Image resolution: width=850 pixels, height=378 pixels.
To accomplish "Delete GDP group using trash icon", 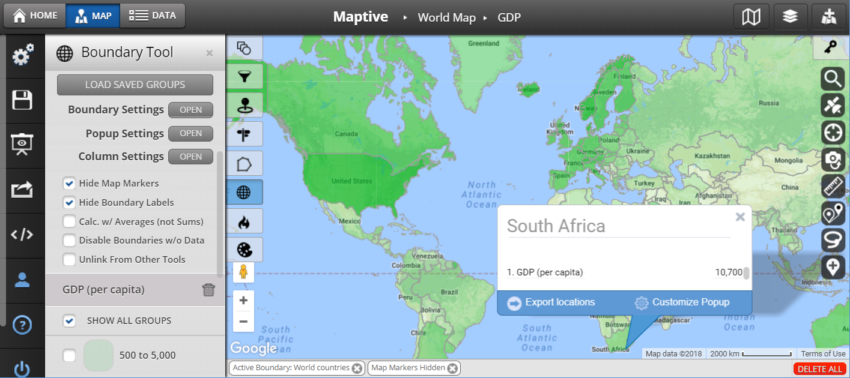I will coord(208,290).
